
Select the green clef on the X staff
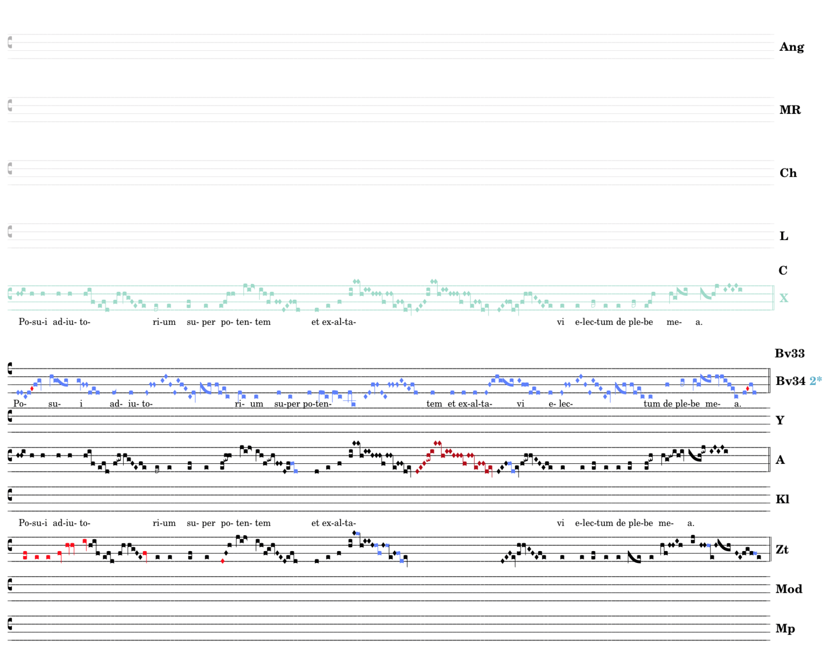coord(9,294)
